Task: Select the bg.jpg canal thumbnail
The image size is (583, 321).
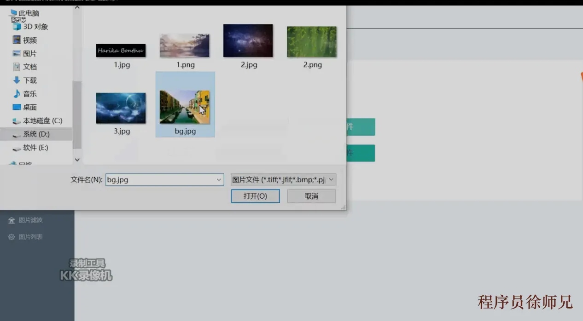Action: point(185,107)
